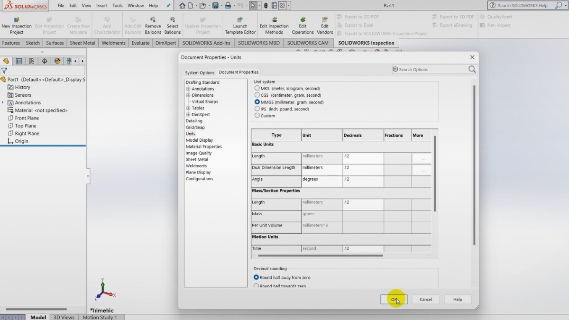Open ConfigurationManager tab icon
The height and width of the screenshot is (320, 569).
[32, 61]
